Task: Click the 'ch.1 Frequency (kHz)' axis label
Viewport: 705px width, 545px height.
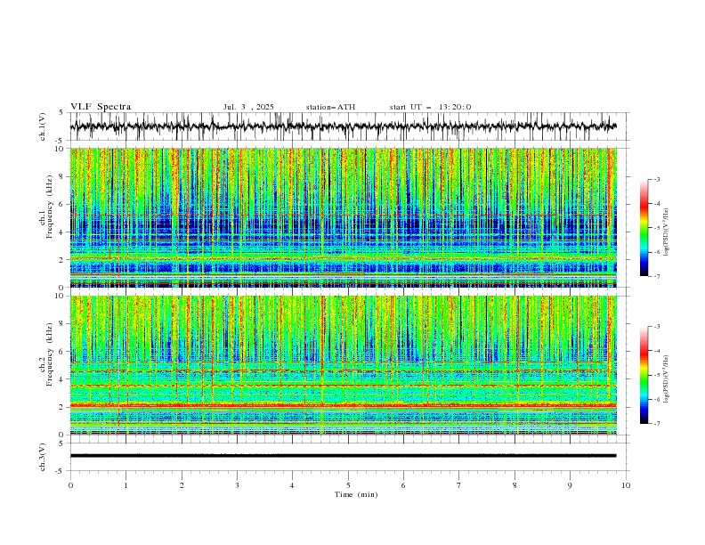Action: 46,207
